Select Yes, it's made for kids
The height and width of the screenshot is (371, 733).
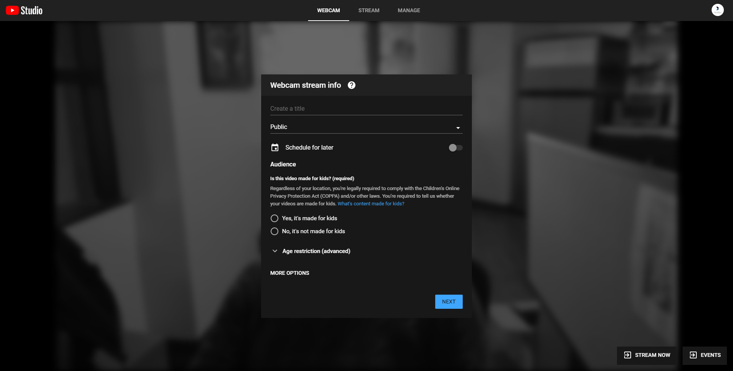pyautogui.click(x=304, y=218)
